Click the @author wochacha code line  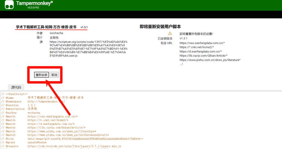(21, 113)
